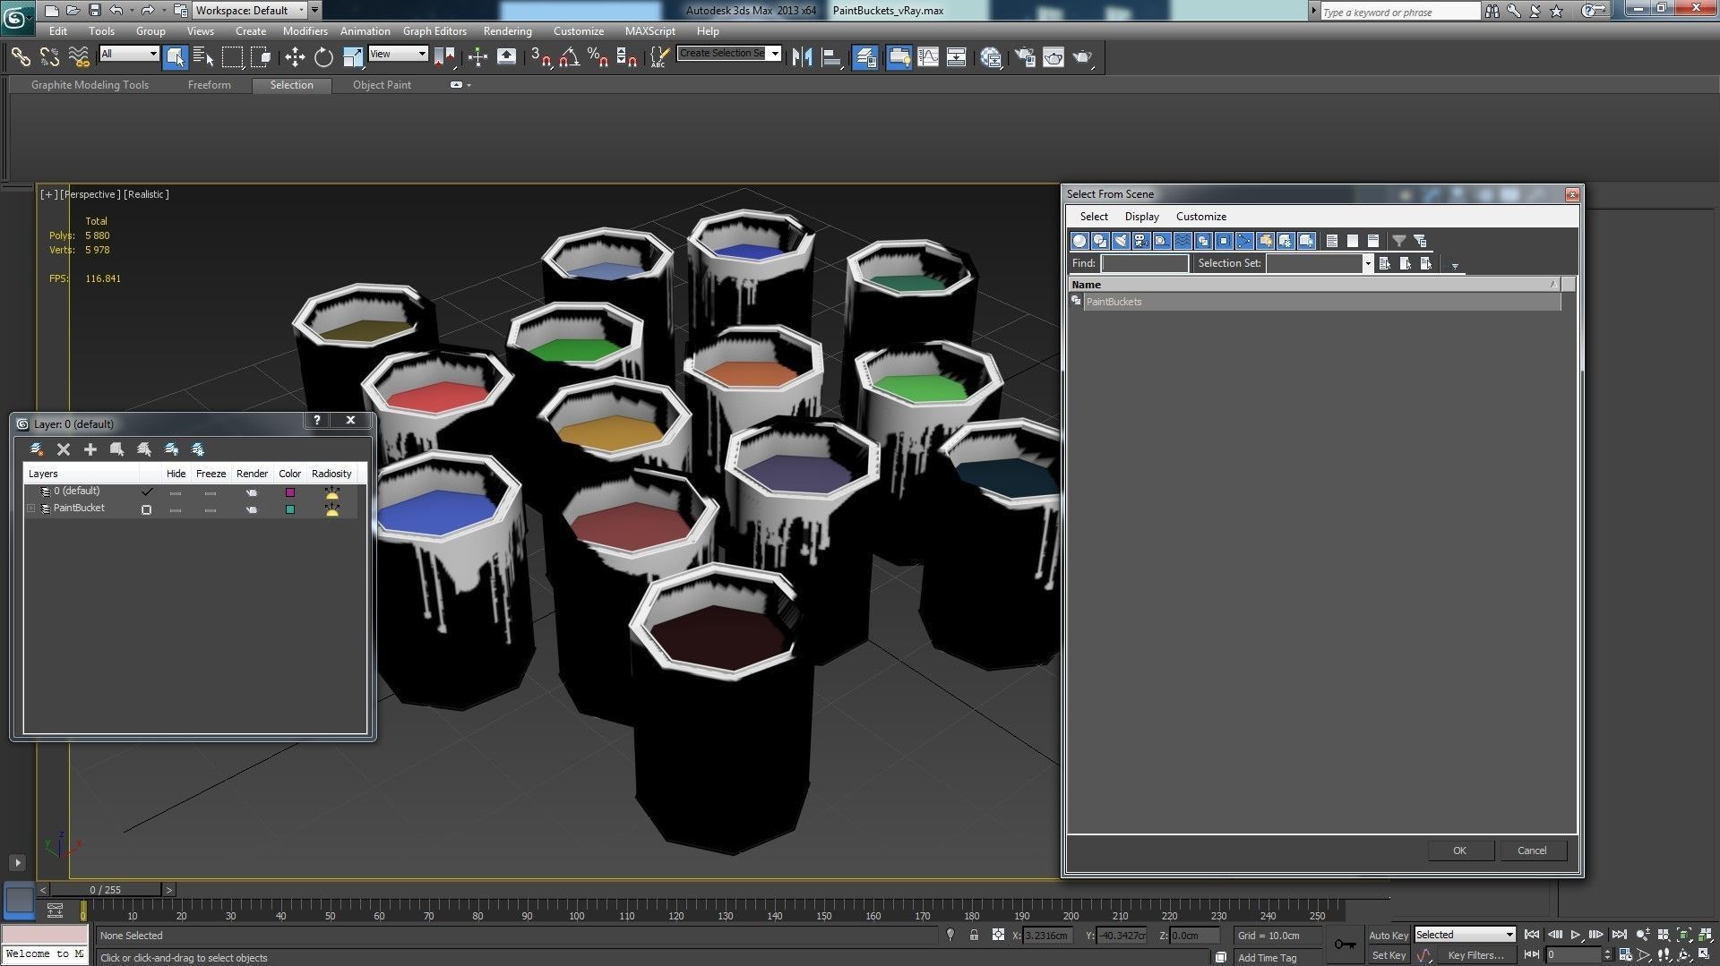Toggle Angle Snap on main toolbar
The height and width of the screenshot is (966, 1720).
[569, 57]
